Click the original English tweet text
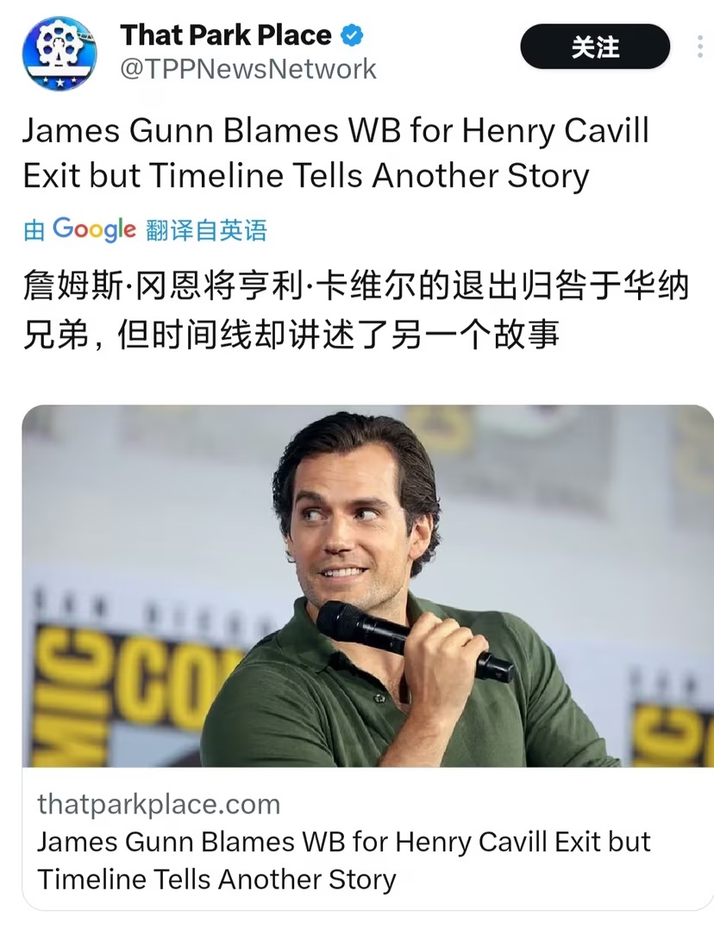Image resolution: width=714 pixels, height=935 pixels. coord(335,153)
